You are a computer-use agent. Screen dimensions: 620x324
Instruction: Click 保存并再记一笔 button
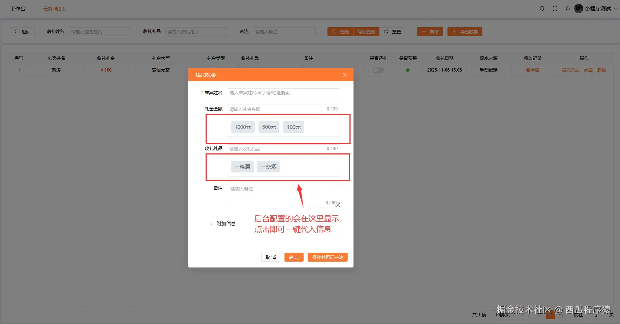click(x=328, y=258)
